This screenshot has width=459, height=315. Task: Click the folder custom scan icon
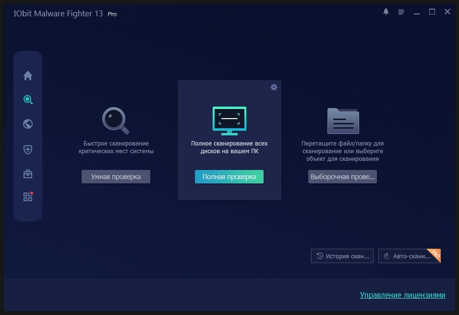pyautogui.click(x=343, y=121)
